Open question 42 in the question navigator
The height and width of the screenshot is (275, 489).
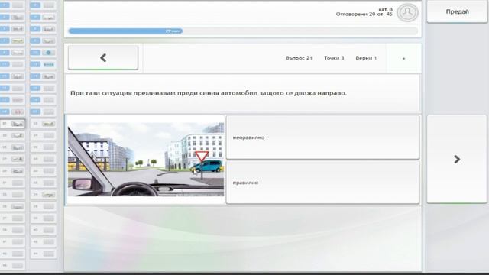pos(43,242)
